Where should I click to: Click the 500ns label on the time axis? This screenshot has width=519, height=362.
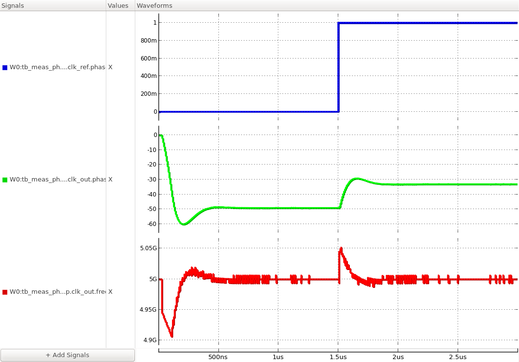point(218,357)
